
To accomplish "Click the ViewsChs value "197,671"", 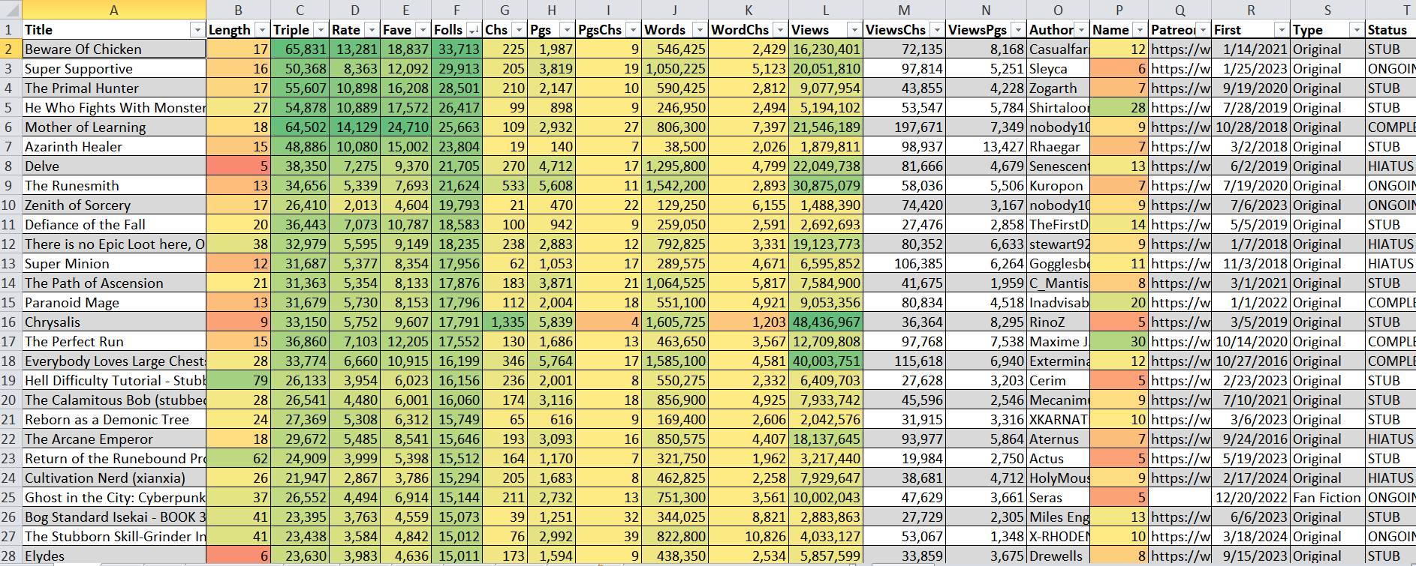I will tap(904, 127).
